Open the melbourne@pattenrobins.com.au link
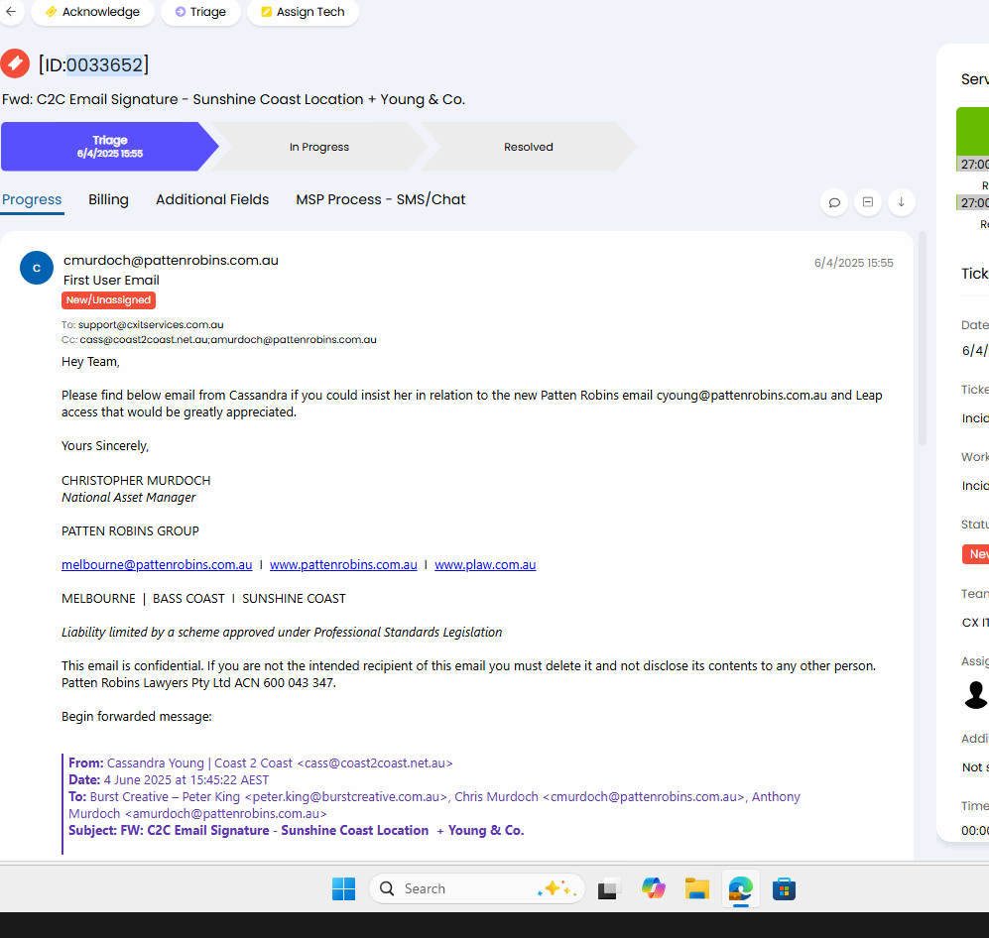Screen dimensions: 989x938 tap(157, 565)
